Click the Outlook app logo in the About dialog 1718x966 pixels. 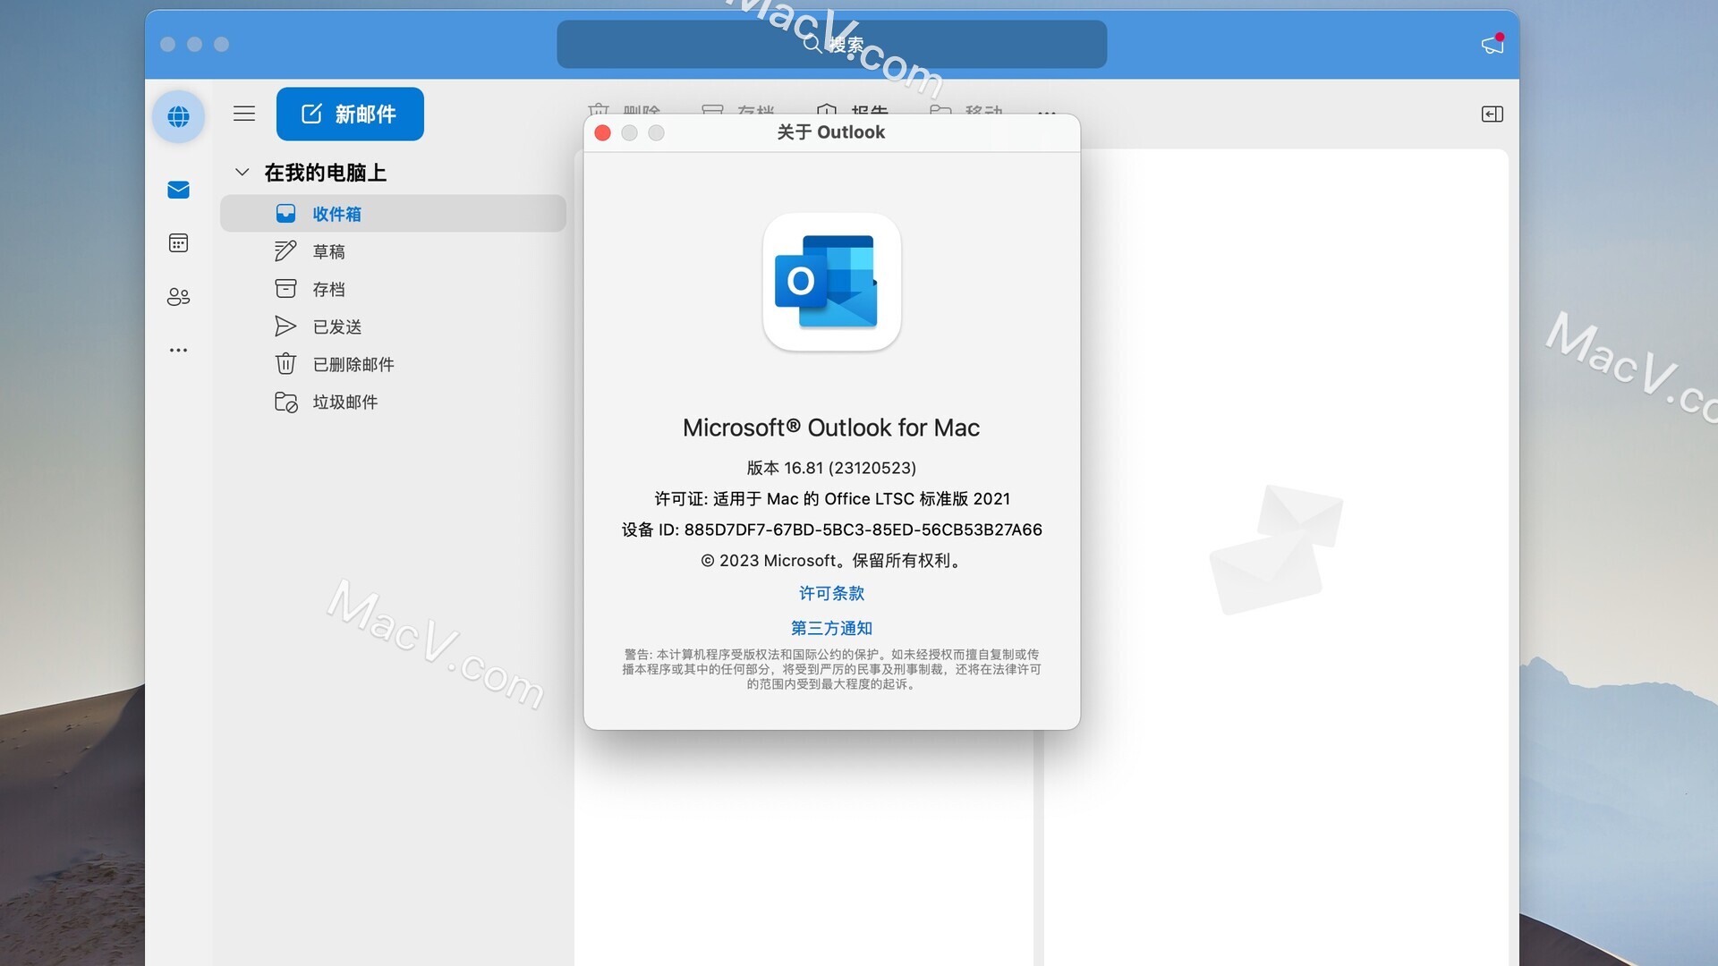click(831, 282)
